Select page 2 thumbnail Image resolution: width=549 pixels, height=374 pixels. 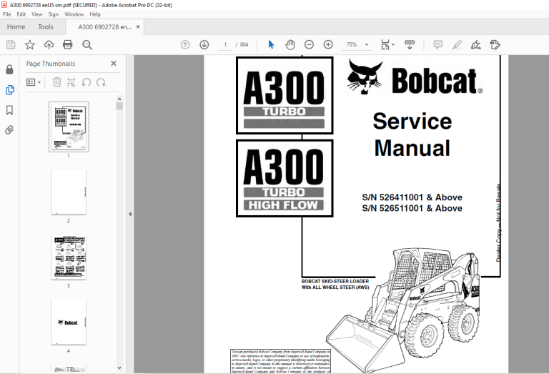point(69,192)
